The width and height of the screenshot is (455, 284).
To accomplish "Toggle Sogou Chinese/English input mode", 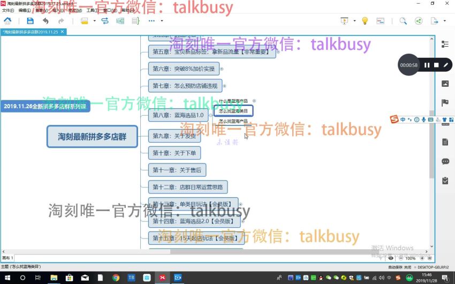I will pyautogui.click(x=403, y=119).
